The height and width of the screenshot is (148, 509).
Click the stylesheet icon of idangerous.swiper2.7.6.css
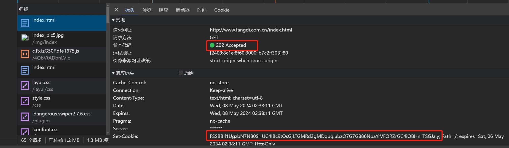pos(25,117)
